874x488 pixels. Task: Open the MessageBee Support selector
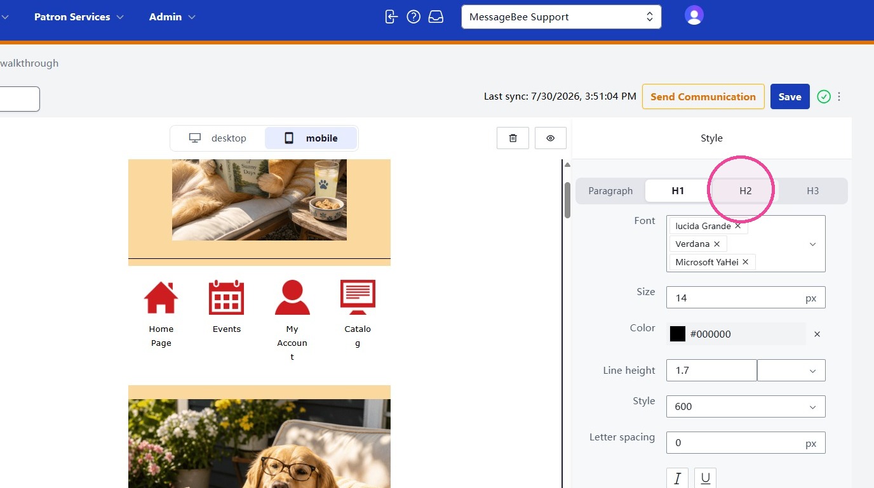pos(561,17)
